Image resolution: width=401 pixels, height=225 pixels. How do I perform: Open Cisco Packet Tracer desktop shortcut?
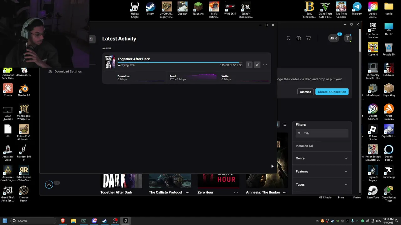click(x=389, y=194)
